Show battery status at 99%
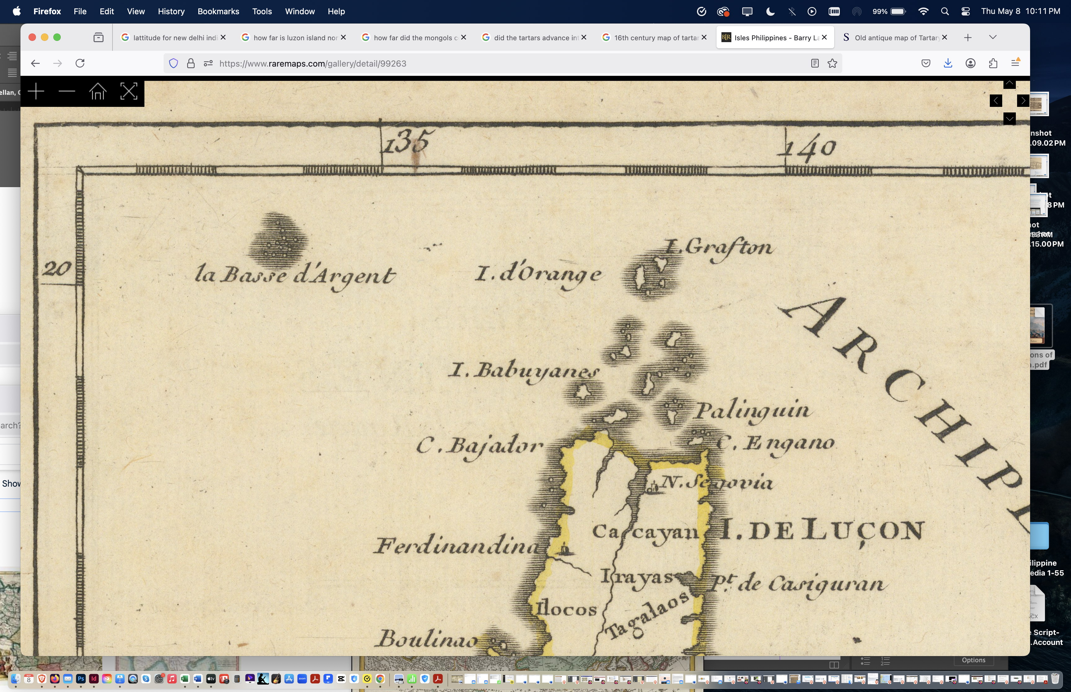Image resolution: width=1071 pixels, height=692 pixels. 889,11
